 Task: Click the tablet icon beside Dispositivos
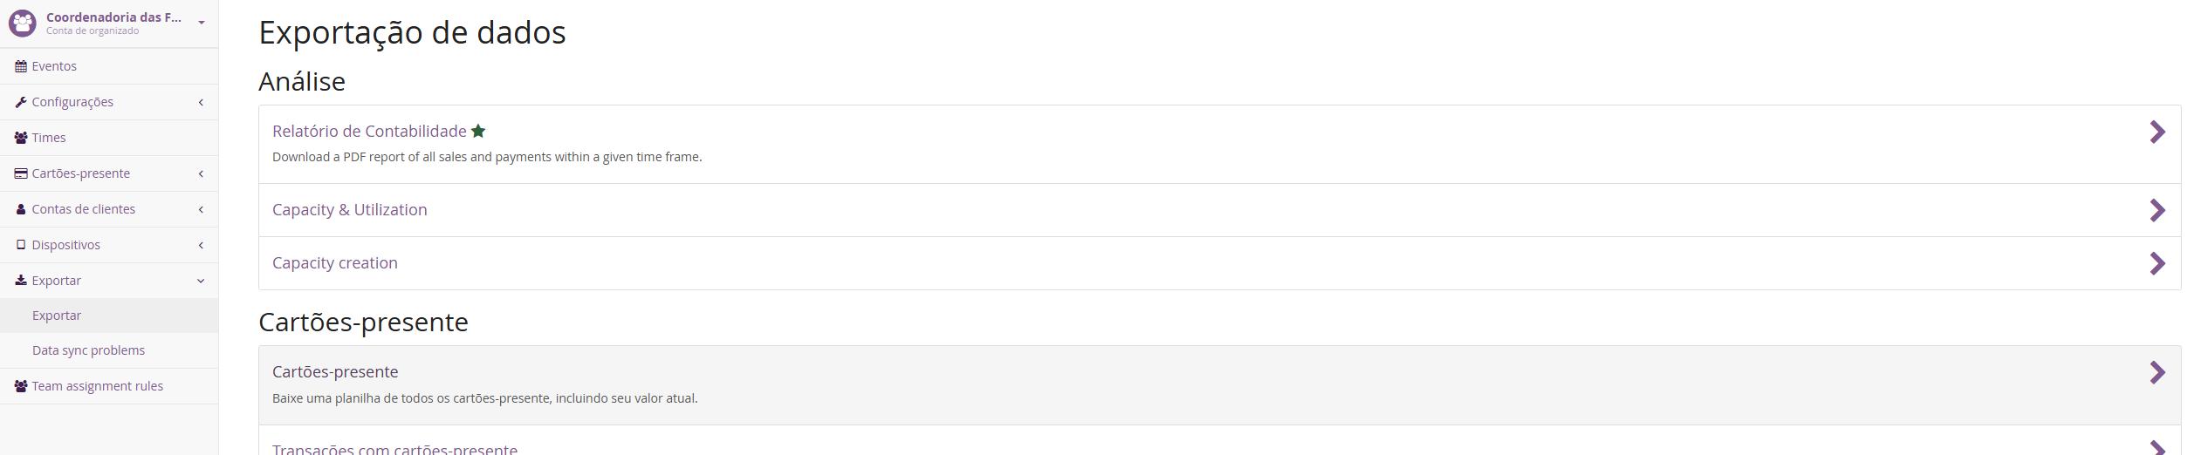pyautogui.click(x=21, y=245)
